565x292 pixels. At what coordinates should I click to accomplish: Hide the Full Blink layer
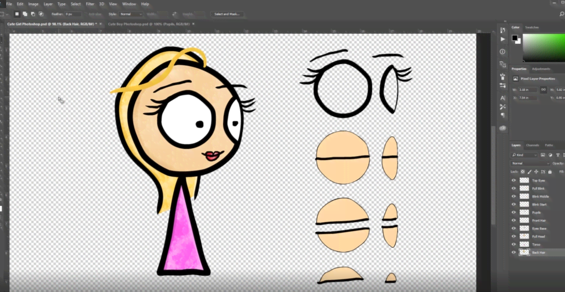pyautogui.click(x=514, y=188)
